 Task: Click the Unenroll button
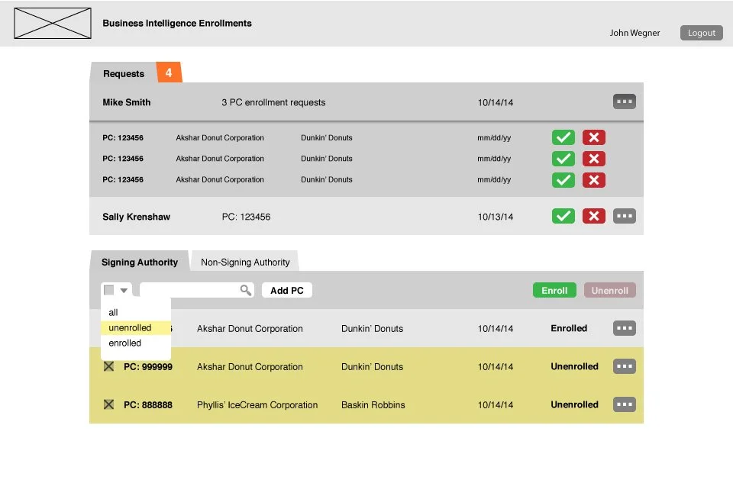coord(609,291)
